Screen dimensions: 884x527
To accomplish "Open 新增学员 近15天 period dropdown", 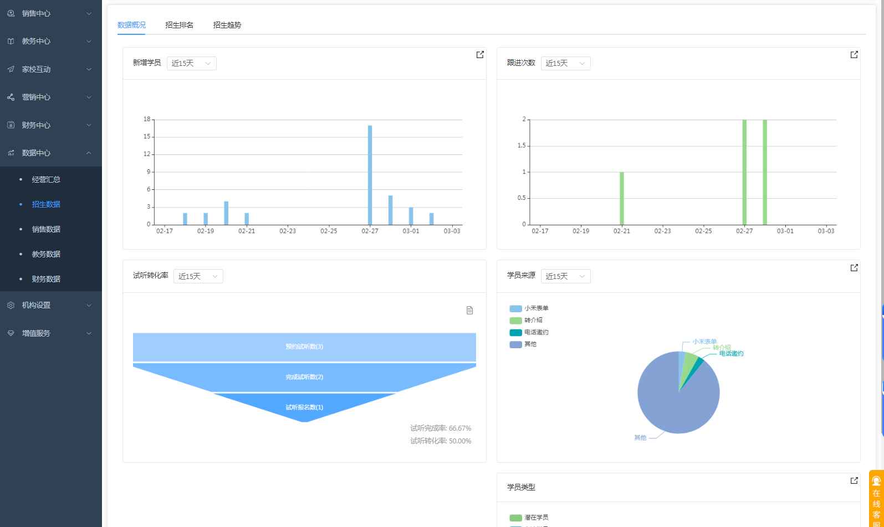I will click(191, 63).
